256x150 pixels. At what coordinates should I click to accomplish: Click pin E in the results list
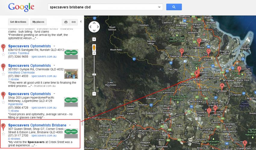tap(3, 96)
